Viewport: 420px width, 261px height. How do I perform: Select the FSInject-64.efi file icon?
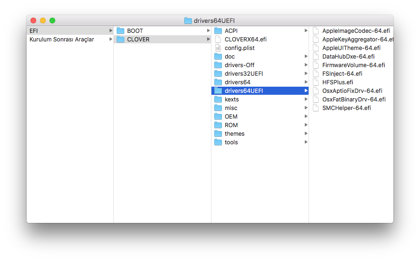(316, 74)
